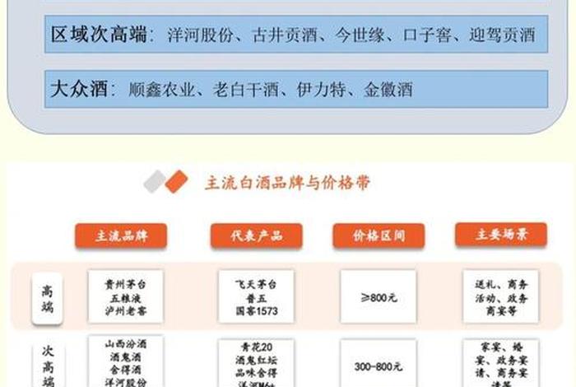Screen dimensions: 576x387
Task: Click the 主流品牌 orange header
Action: tap(121, 235)
